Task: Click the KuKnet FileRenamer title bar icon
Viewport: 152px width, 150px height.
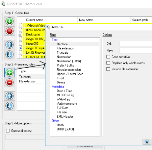Action: (3, 4)
